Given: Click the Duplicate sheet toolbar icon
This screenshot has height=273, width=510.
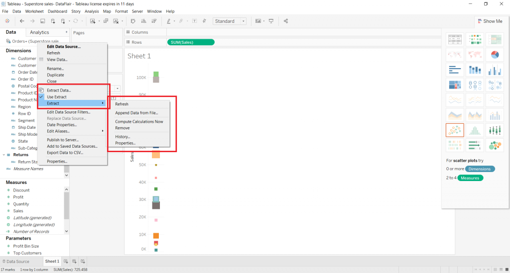Looking at the screenshot, I should [x=106, y=21].
